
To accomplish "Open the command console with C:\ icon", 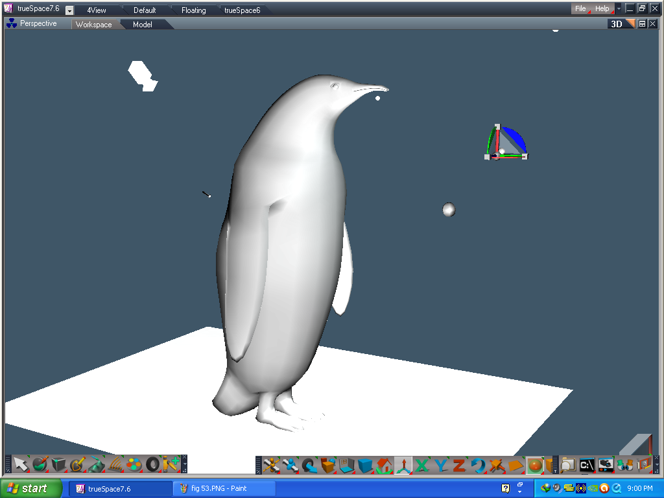I will click(x=587, y=464).
